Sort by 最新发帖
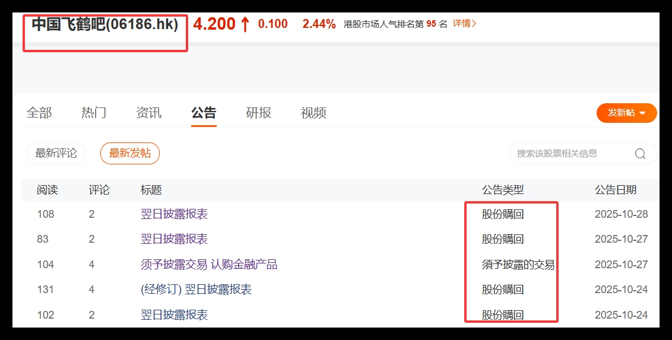 click(130, 153)
